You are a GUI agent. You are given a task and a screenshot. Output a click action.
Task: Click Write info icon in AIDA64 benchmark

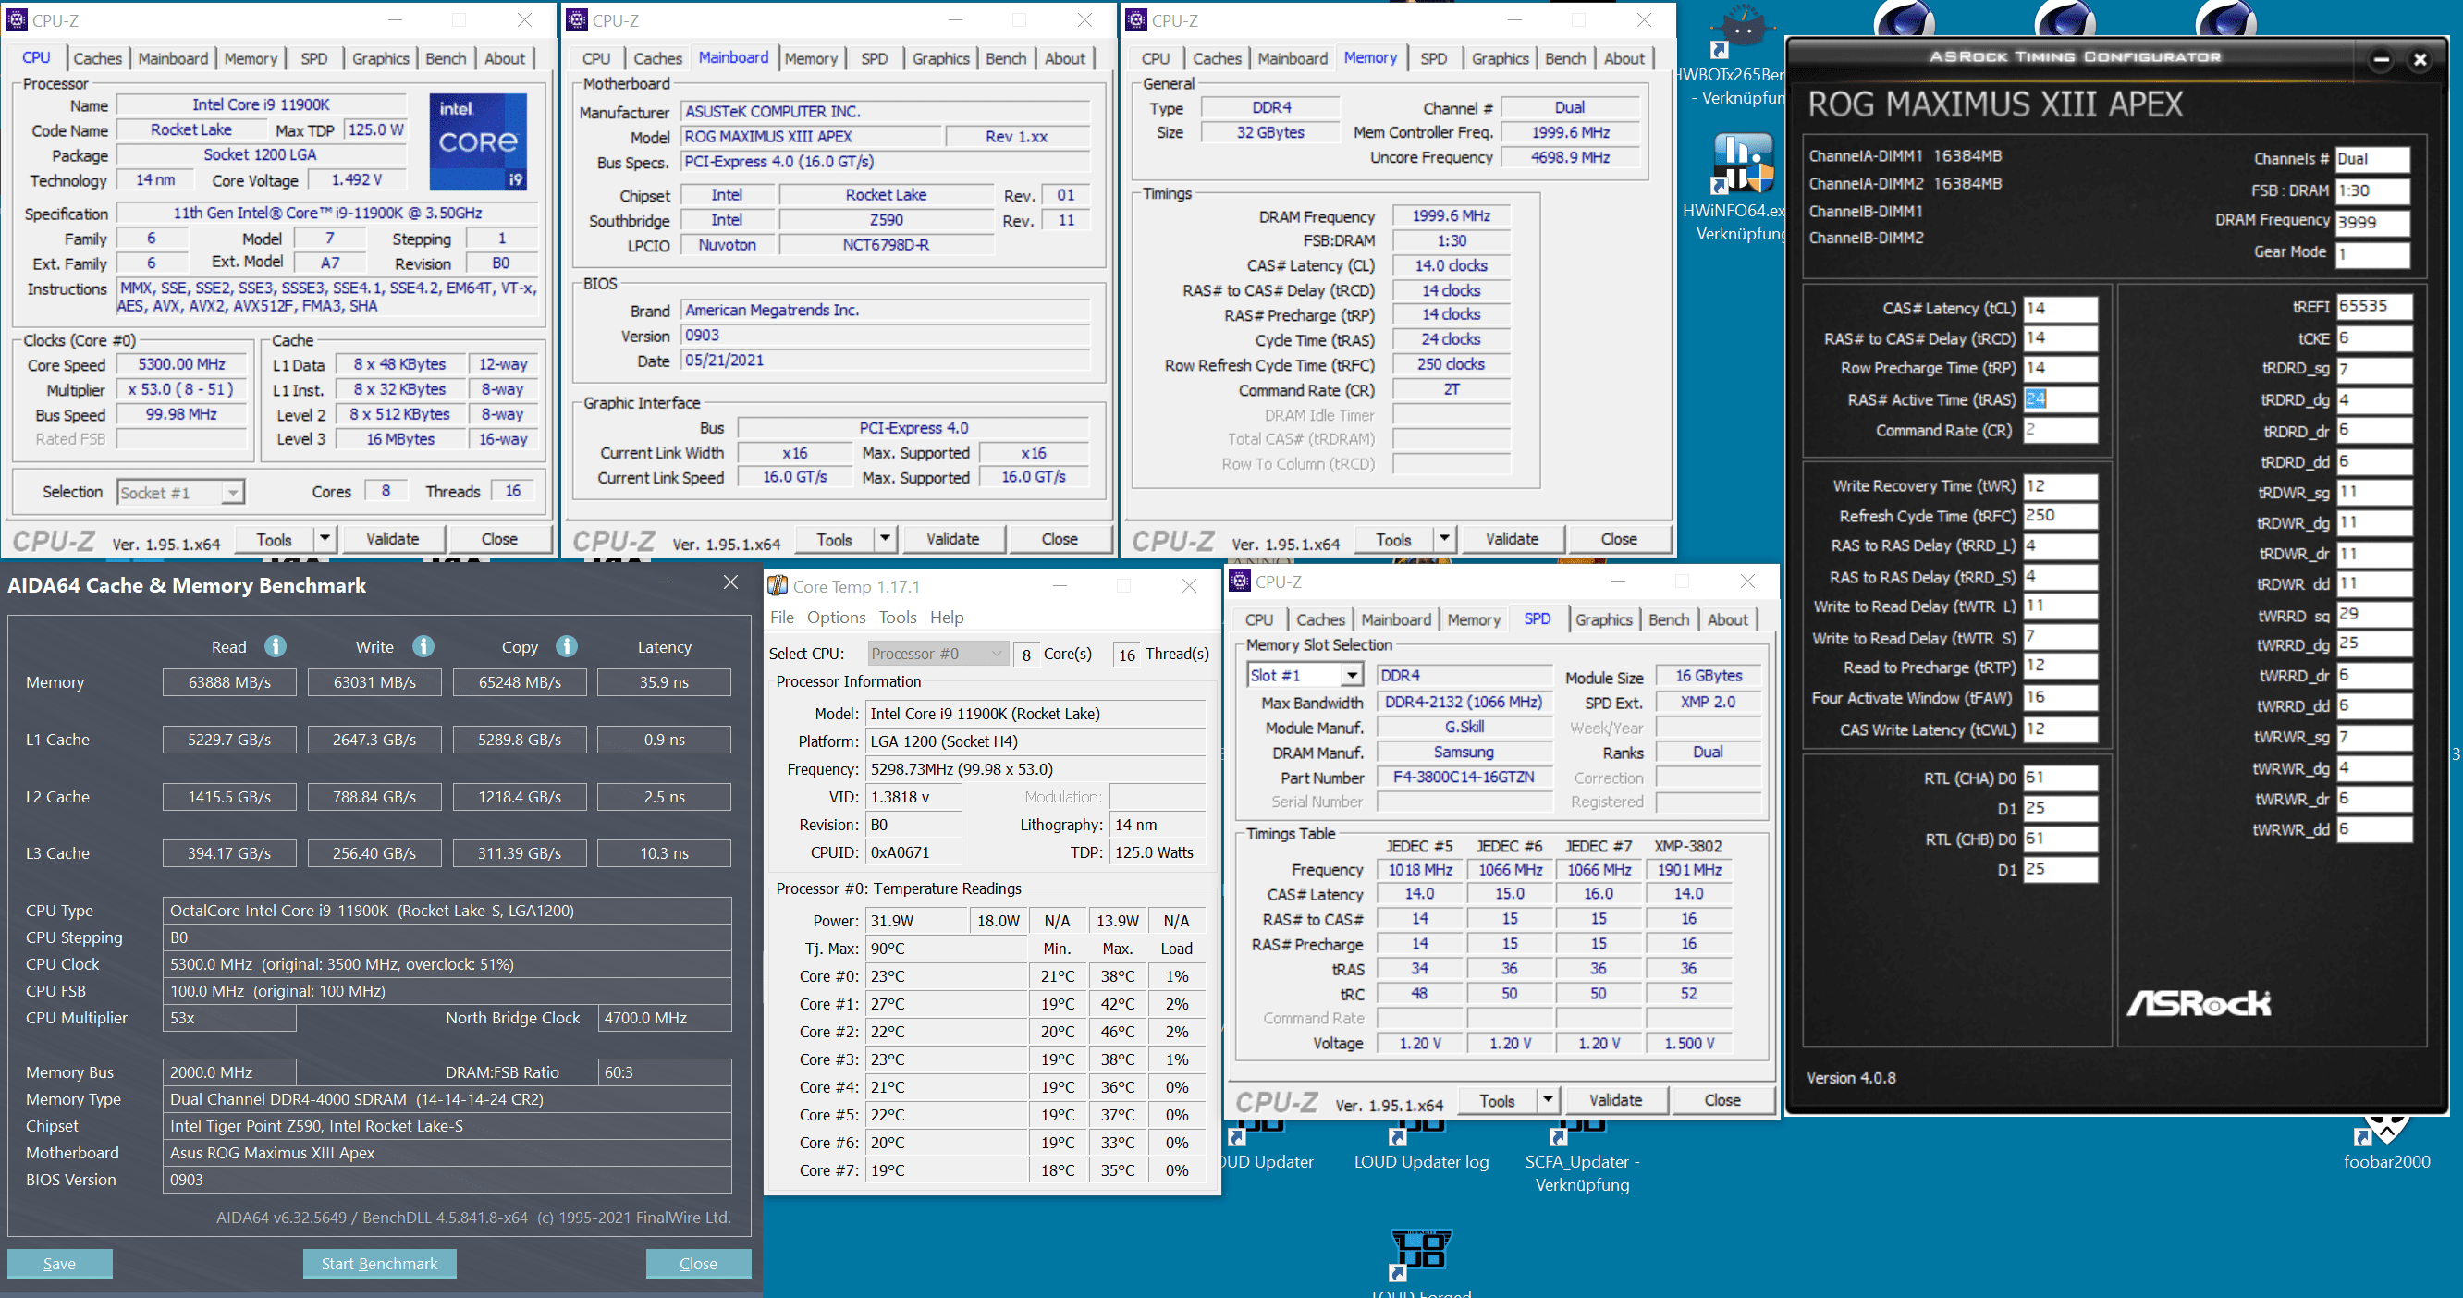[x=423, y=647]
